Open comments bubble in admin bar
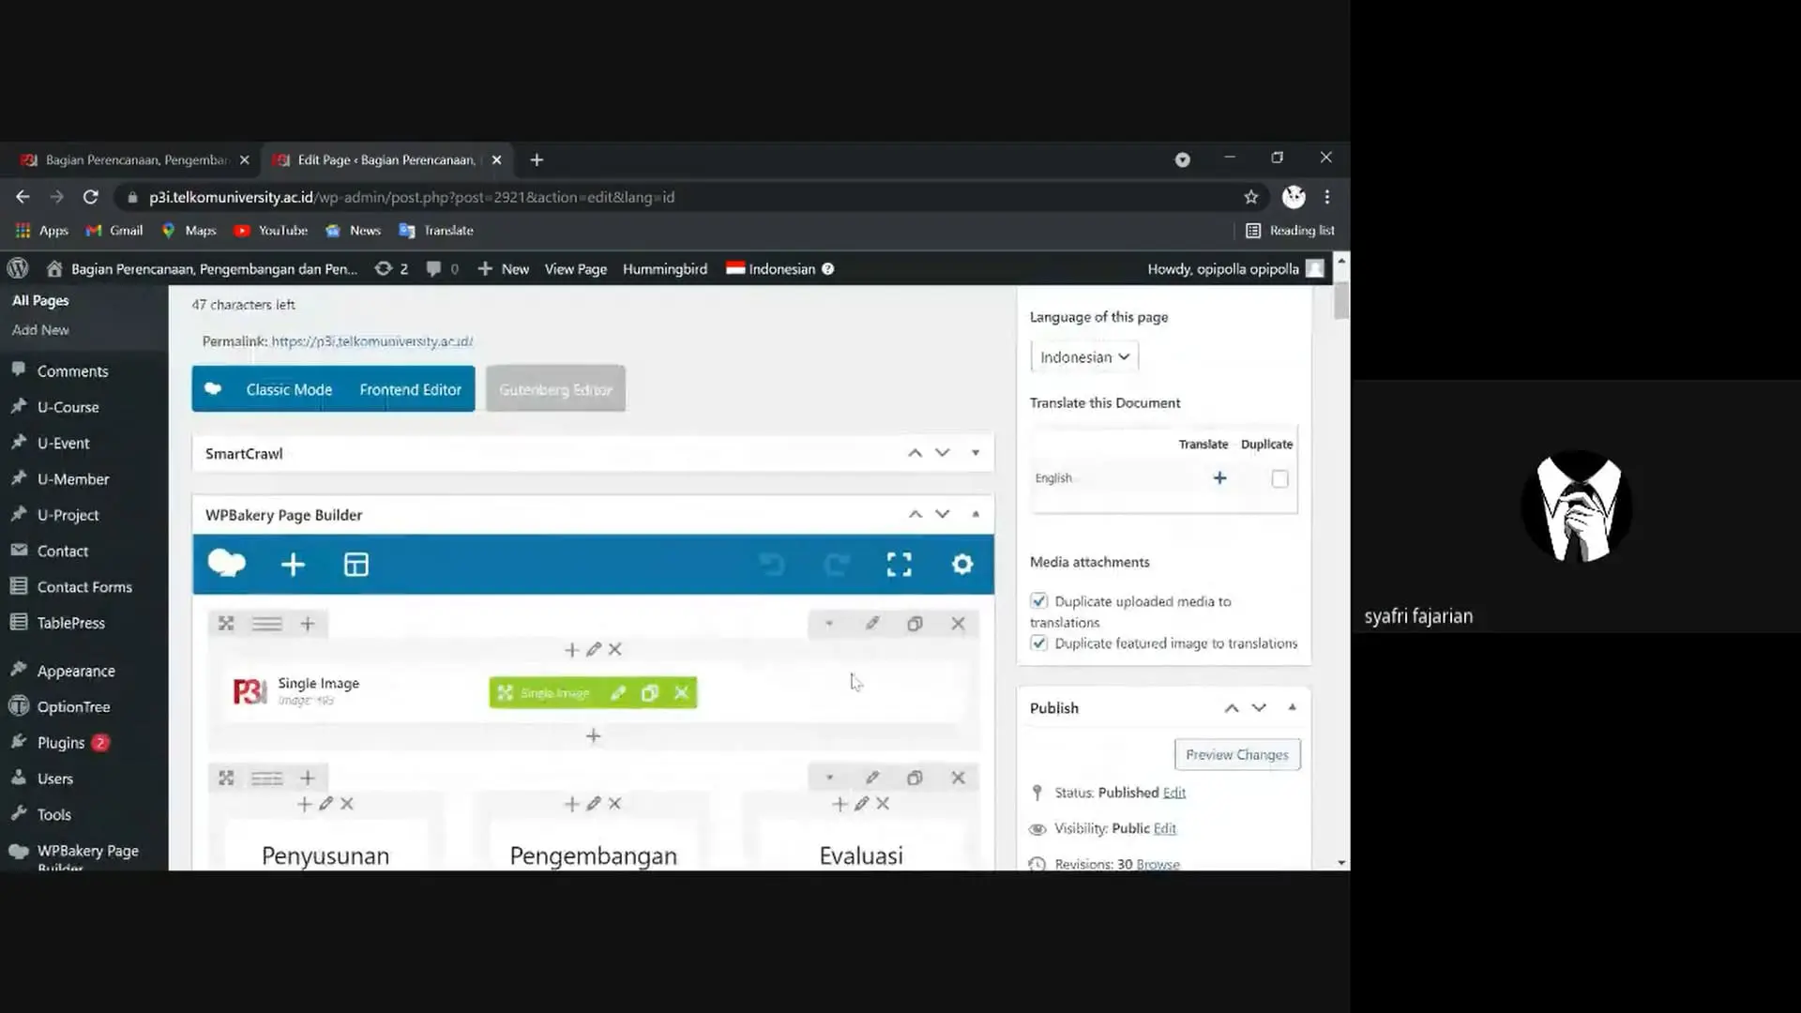The image size is (1801, 1013). [442, 269]
